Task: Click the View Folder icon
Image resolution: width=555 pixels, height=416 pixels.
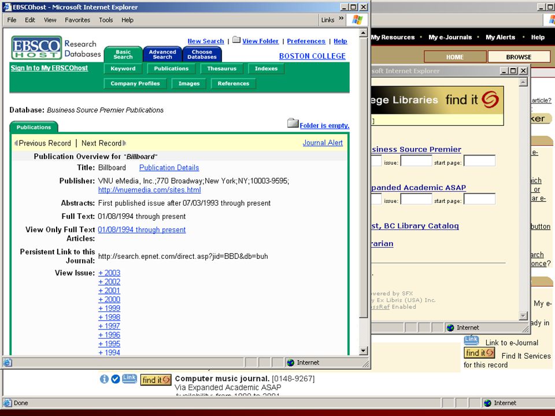Action: (236, 40)
